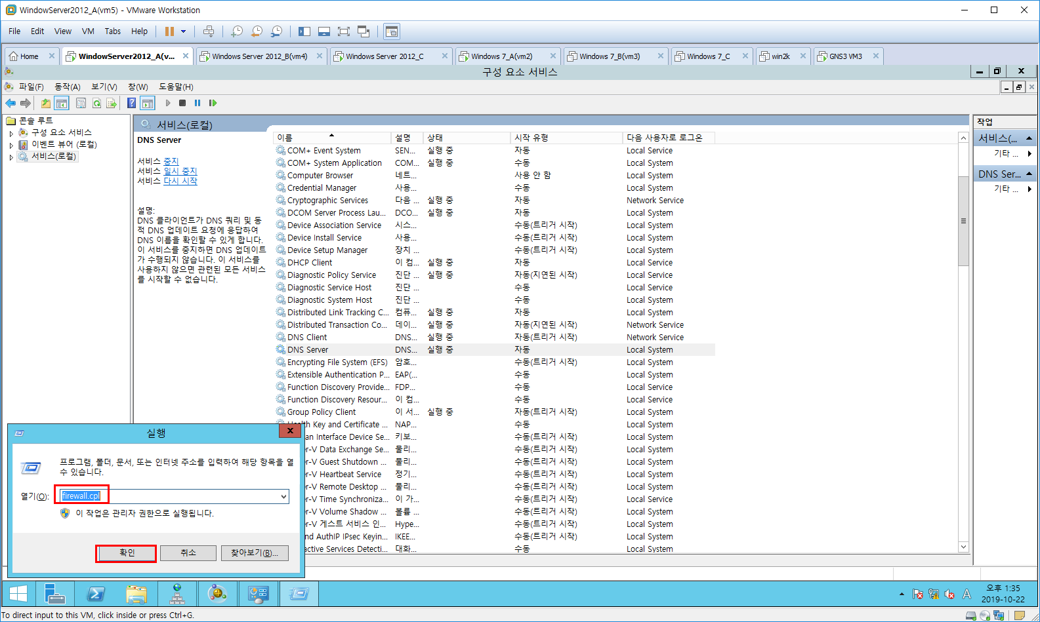Screen dimensions: 1040x622
Task: Open PowerShell from the guest taskbar
Action: (x=96, y=594)
